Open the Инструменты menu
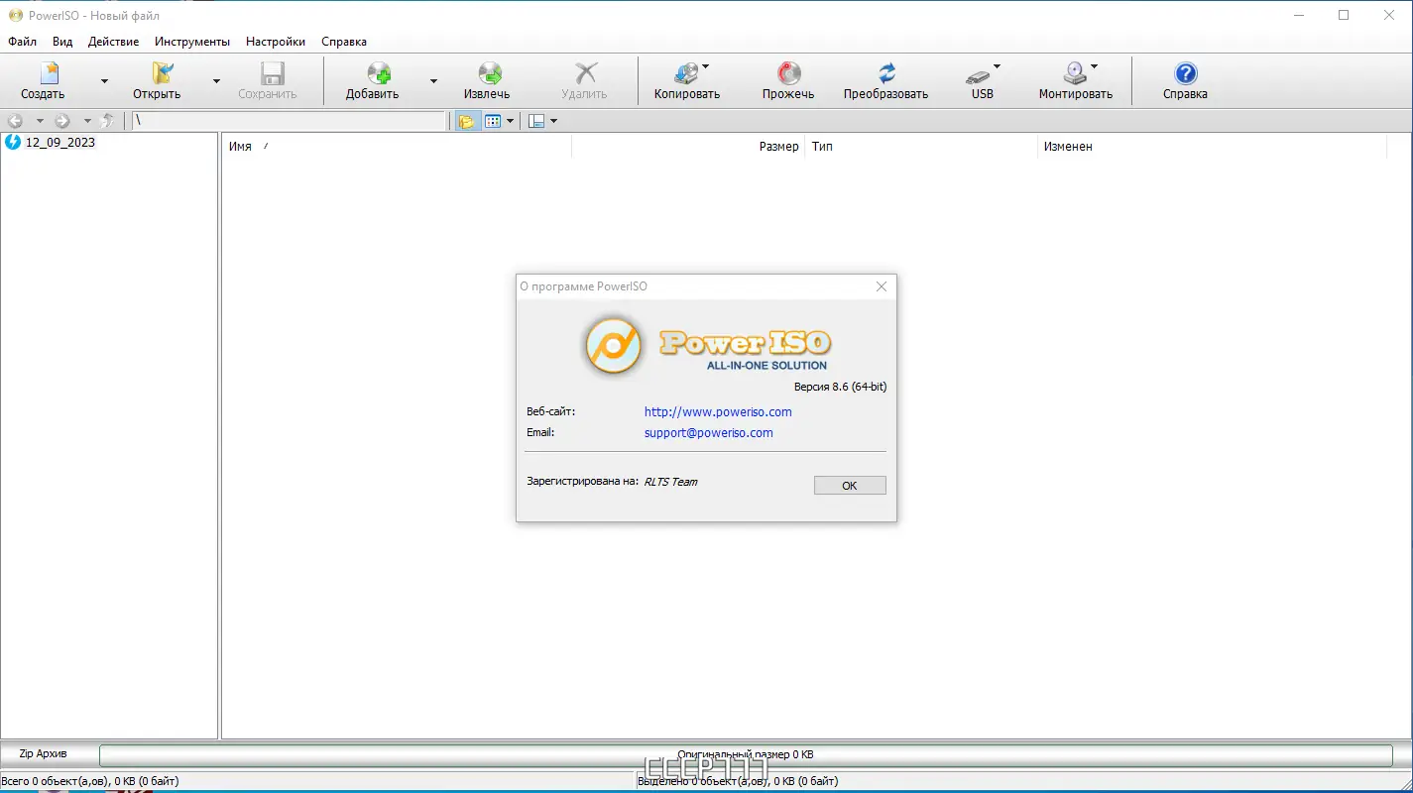The height and width of the screenshot is (793, 1413). (x=192, y=42)
